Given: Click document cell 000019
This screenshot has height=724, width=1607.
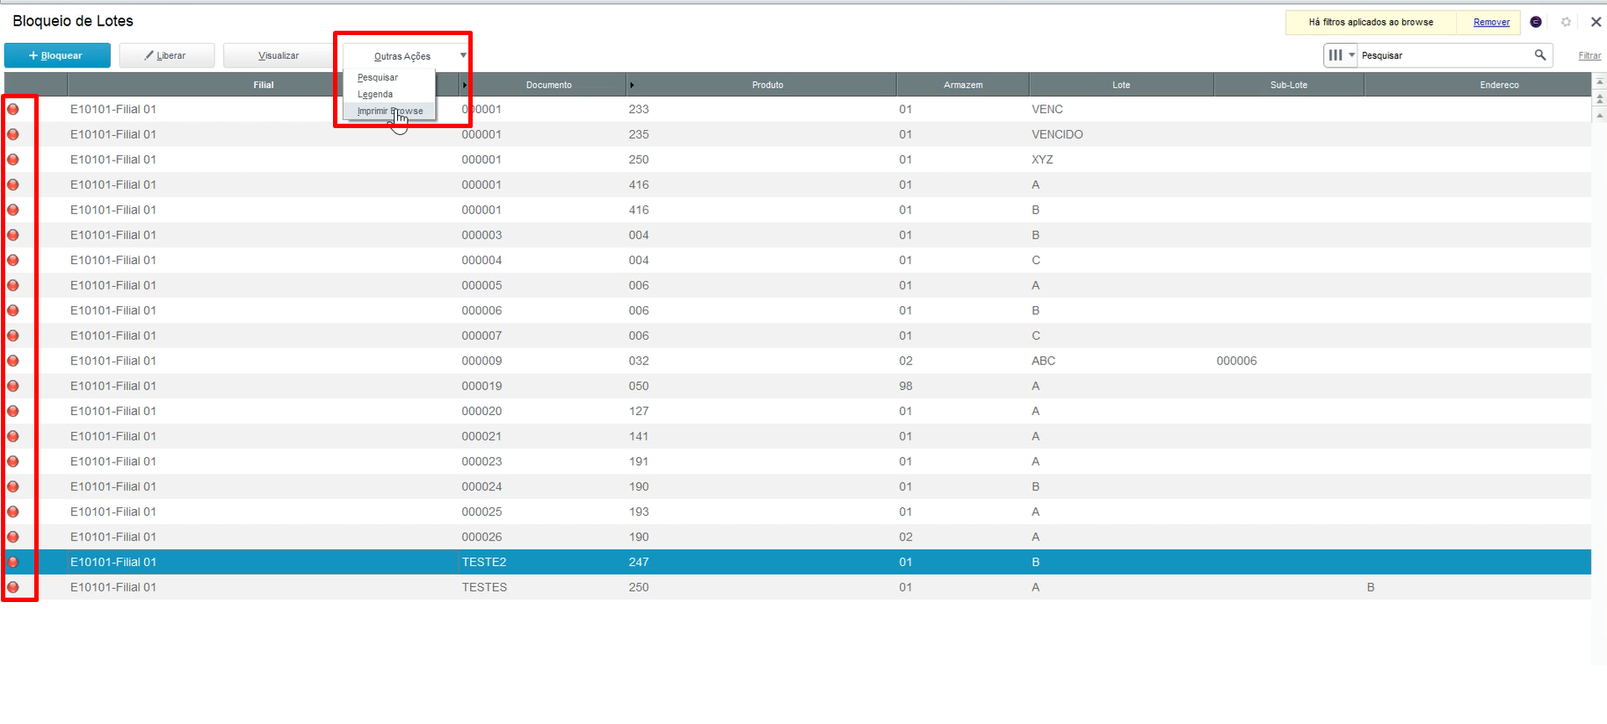Looking at the screenshot, I should (481, 386).
